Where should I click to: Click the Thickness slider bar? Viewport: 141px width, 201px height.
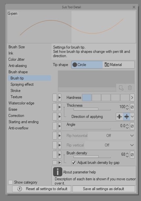pos(92,109)
